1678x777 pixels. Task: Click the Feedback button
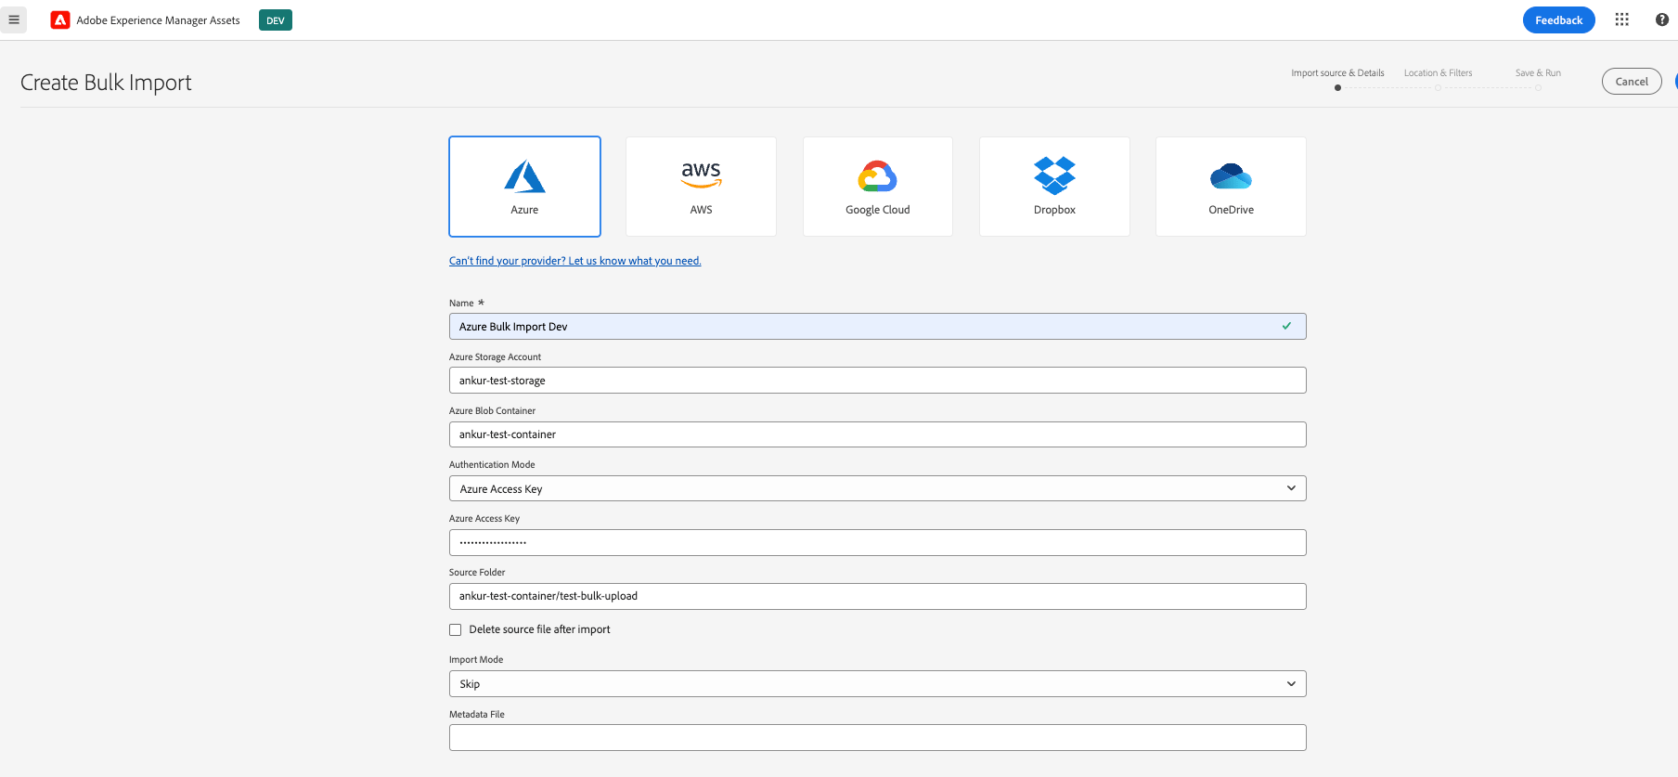pyautogui.click(x=1558, y=19)
